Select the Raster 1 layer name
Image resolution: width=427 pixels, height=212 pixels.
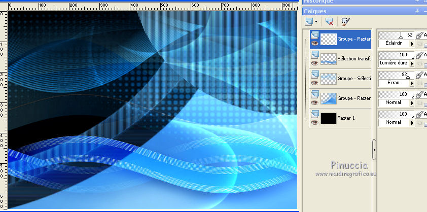tap(346, 118)
